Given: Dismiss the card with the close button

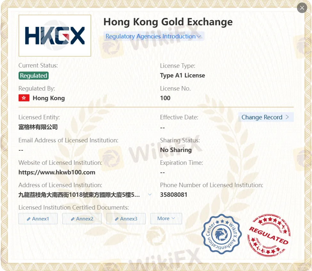Looking at the screenshot, I should click(x=302, y=8).
